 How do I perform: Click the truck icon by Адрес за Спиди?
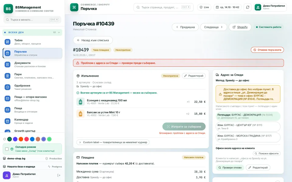(217, 75)
